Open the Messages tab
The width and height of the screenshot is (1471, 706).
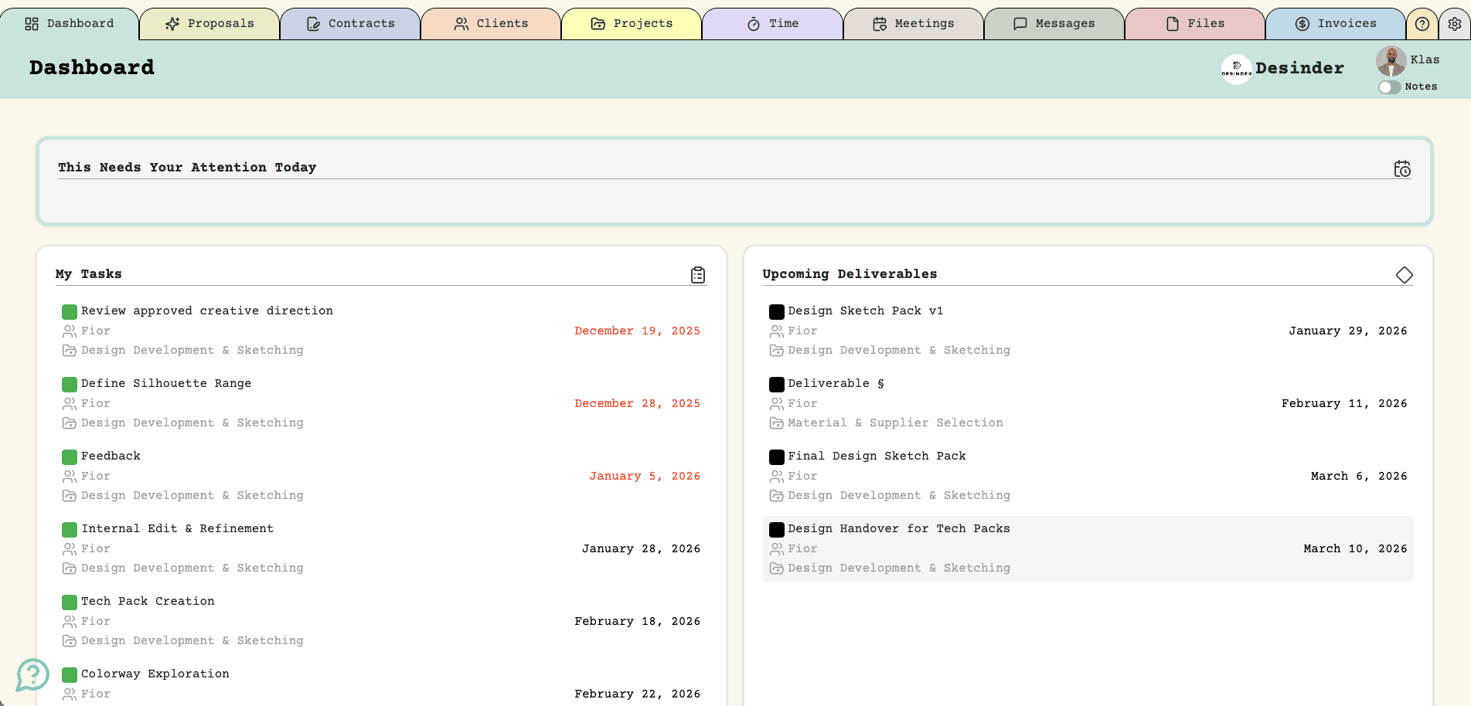1054,23
